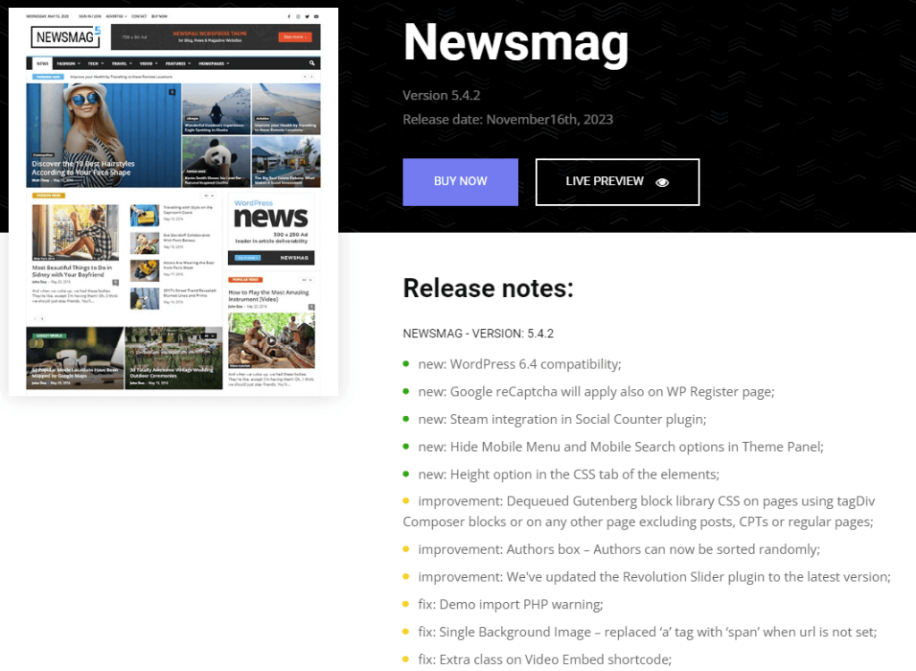The image size is (916, 671).
Task: Click the Dequeued Gutenberg block library note
Action: [x=639, y=512]
